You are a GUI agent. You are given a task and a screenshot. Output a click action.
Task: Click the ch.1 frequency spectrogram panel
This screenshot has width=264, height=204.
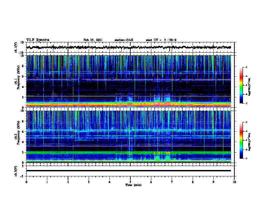129,81
